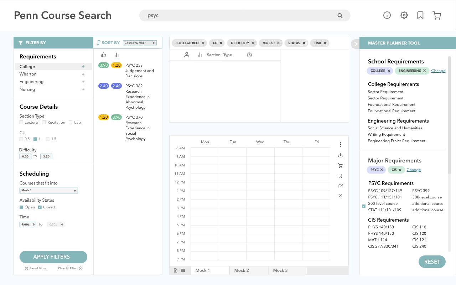Open the header shopping cart icon
Screen dimensions: 456x285
(437, 15)
